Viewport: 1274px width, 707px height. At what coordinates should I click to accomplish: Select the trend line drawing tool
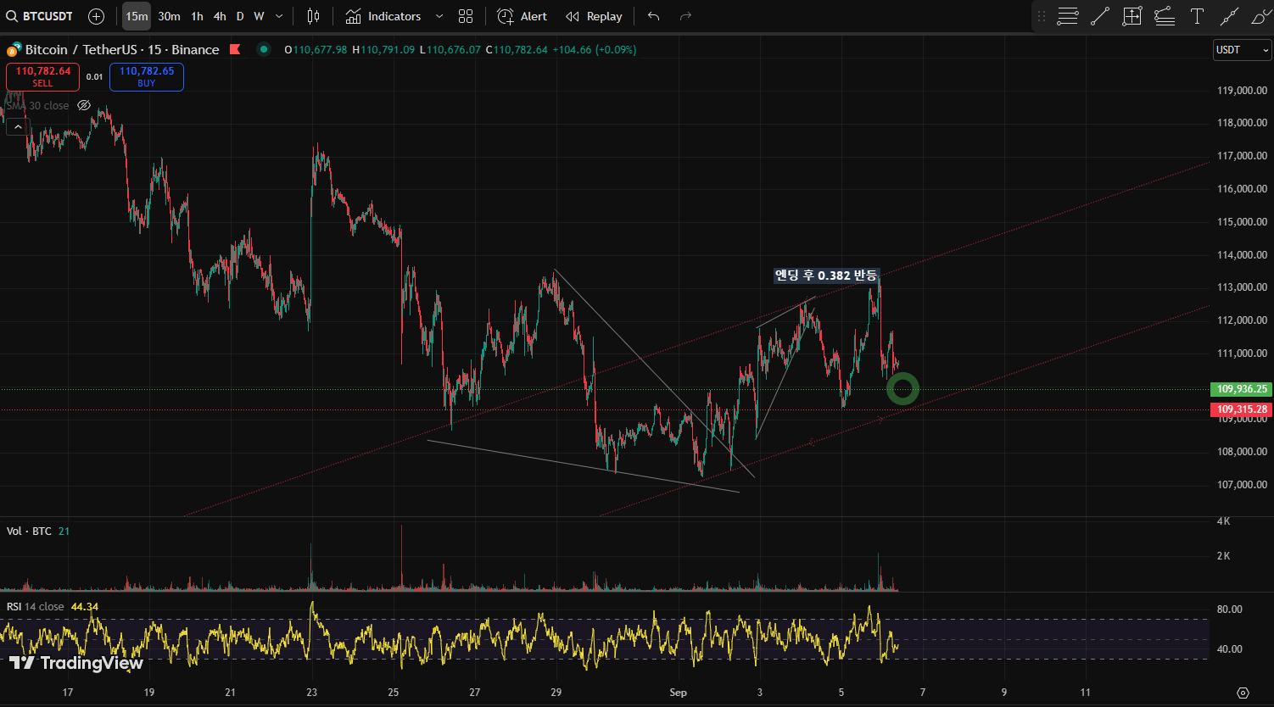click(x=1100, y=16)
